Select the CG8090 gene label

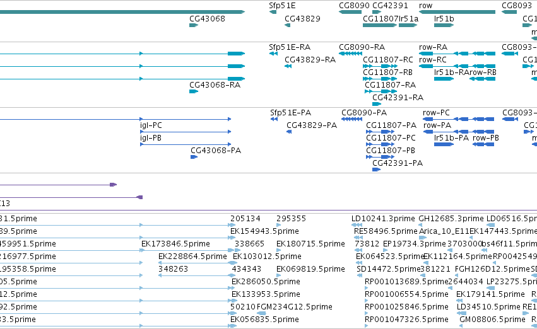click(x=354, y=6)
